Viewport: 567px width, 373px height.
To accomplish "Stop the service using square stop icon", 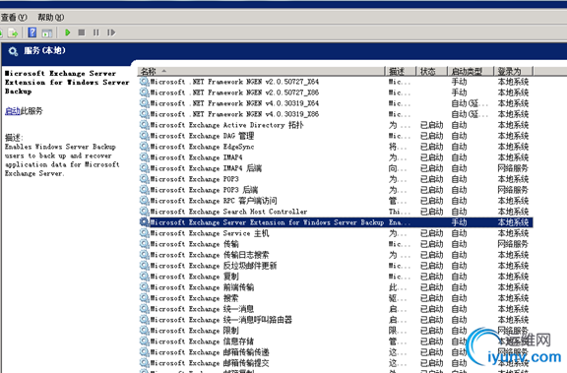I will [82, 32].
